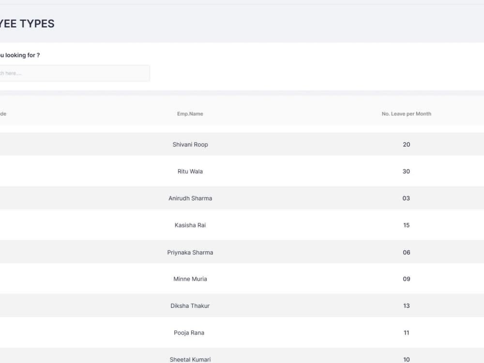Click leave value 30 for Ritu Wala
Image resolution: width=484 pixels, height=363 pixels.
tap(406, 171)
